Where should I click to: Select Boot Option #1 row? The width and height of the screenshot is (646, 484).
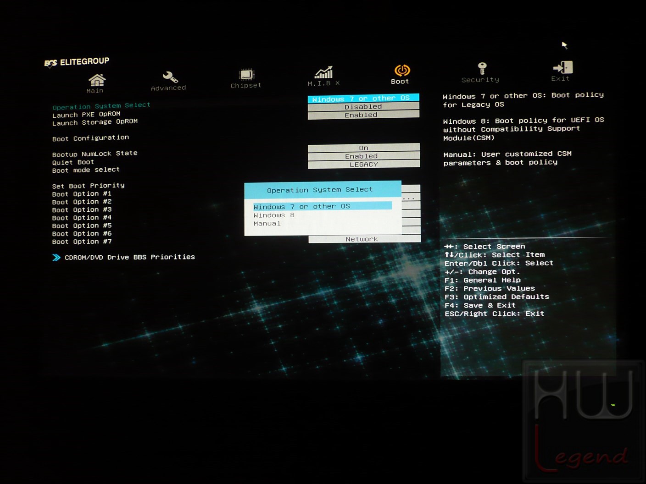coord(82,194)
